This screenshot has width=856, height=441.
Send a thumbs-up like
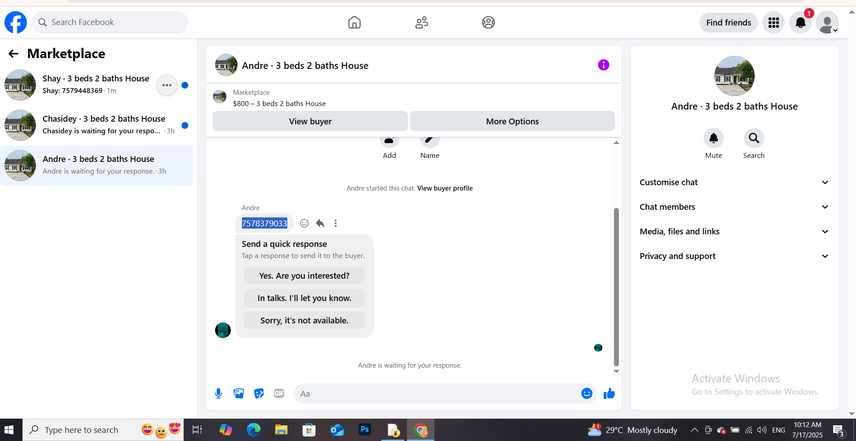coord(609,394)
